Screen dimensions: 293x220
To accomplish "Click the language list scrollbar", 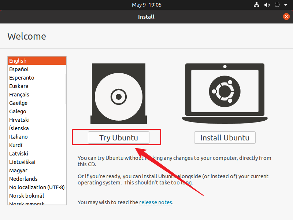I will [66, 89].
